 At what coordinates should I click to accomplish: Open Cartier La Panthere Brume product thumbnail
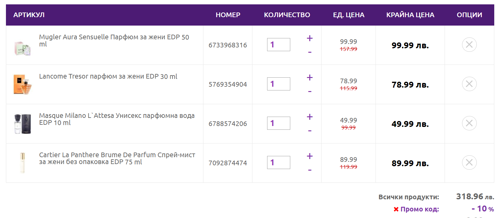(22, 162)
